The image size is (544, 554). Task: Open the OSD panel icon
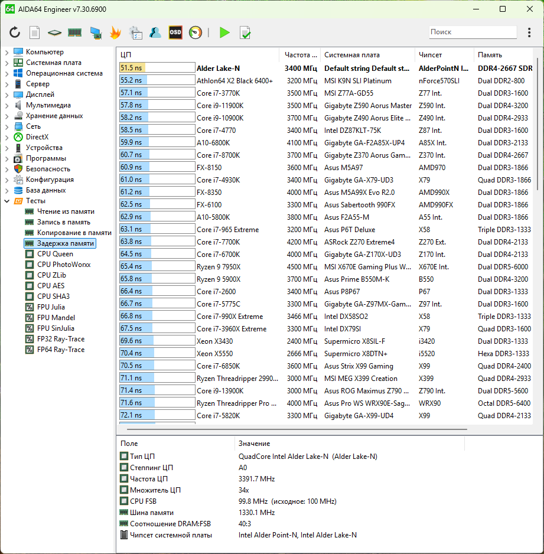pyautogui.click(x=175, y=32)
